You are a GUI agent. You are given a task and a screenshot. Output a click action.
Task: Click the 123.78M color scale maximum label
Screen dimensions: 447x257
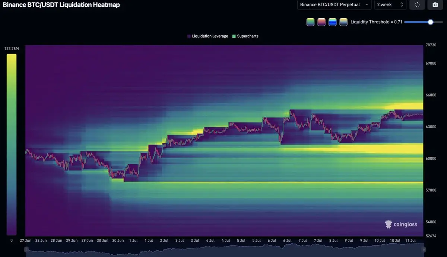tap(12, 49)
